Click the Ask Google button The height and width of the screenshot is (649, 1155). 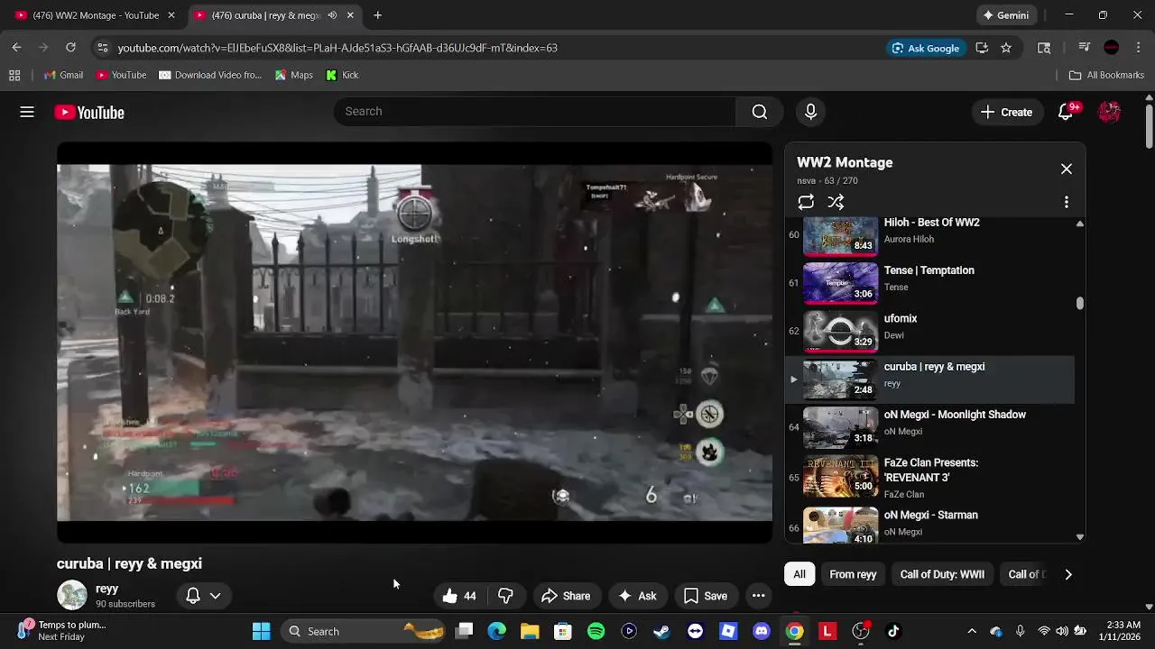926,48
